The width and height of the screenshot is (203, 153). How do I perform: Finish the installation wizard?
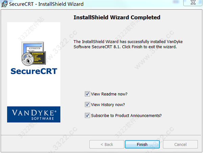[142, 144]
